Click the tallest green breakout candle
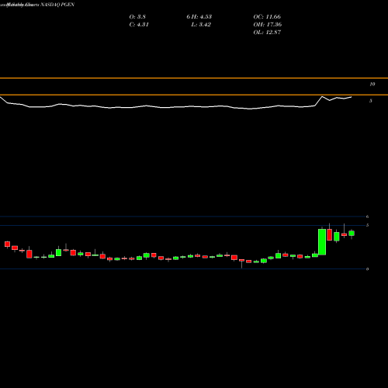388x388 pixels. point(322,241)
